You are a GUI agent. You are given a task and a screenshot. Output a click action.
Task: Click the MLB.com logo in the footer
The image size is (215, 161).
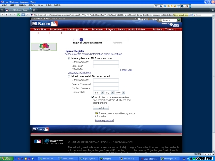41,129
